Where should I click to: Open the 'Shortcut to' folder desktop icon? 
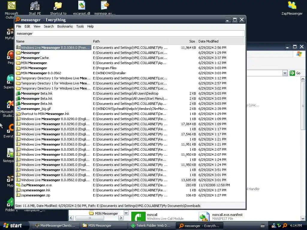[58, 8]
